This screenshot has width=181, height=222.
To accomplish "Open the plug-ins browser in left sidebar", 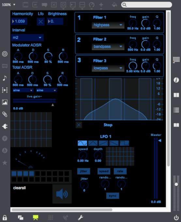I will click(x=5, y=126).
